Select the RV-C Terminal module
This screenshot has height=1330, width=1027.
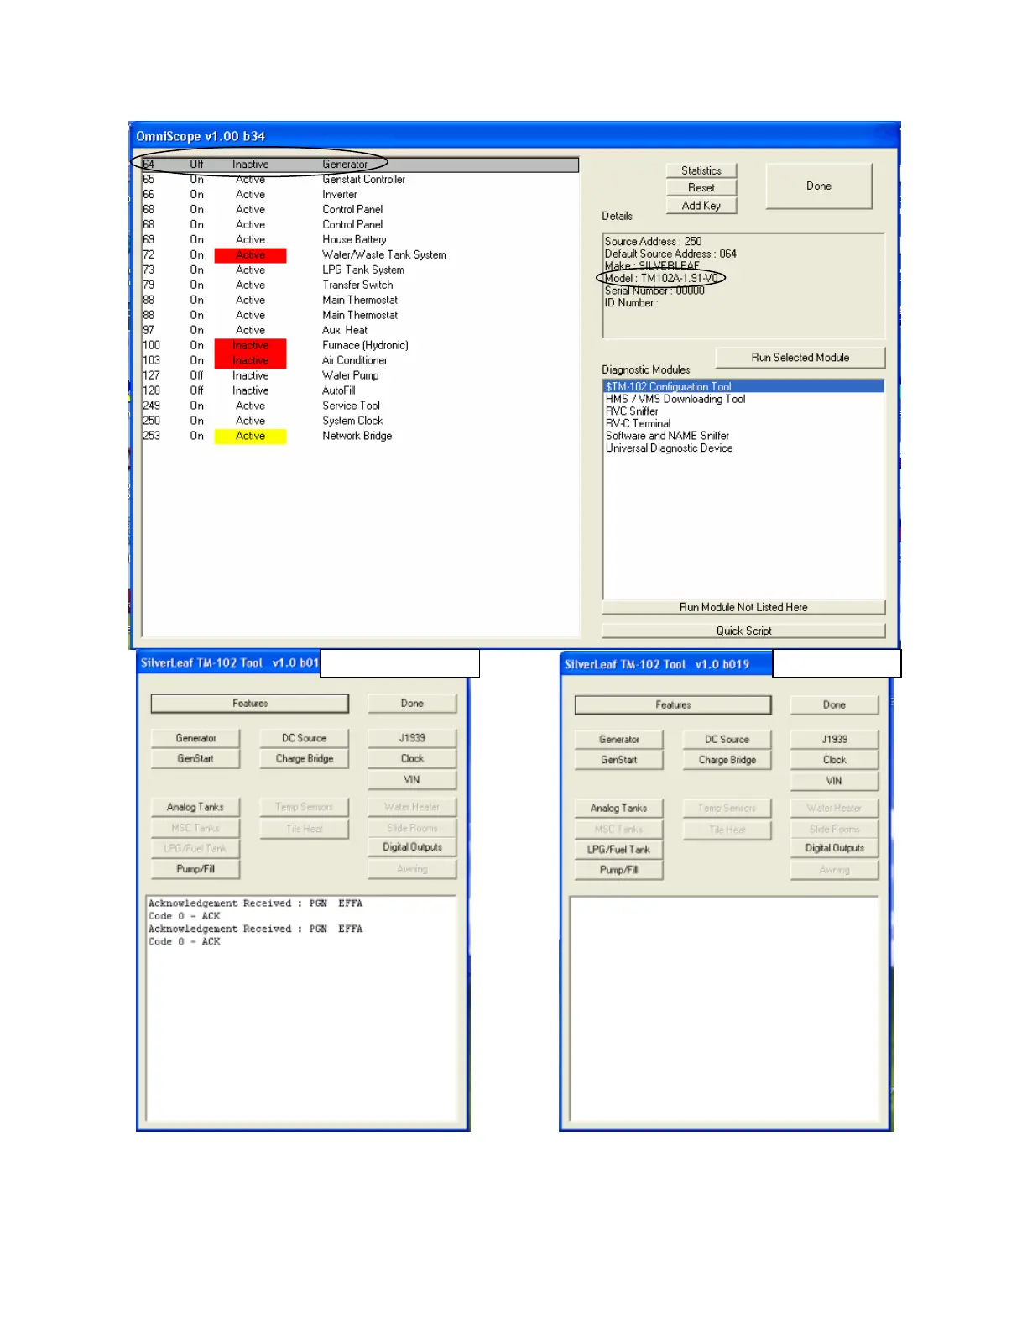[x=743, y=423]
